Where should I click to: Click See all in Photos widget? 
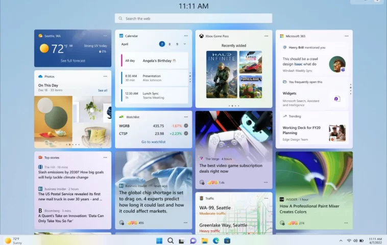click(x=103, y=90)
